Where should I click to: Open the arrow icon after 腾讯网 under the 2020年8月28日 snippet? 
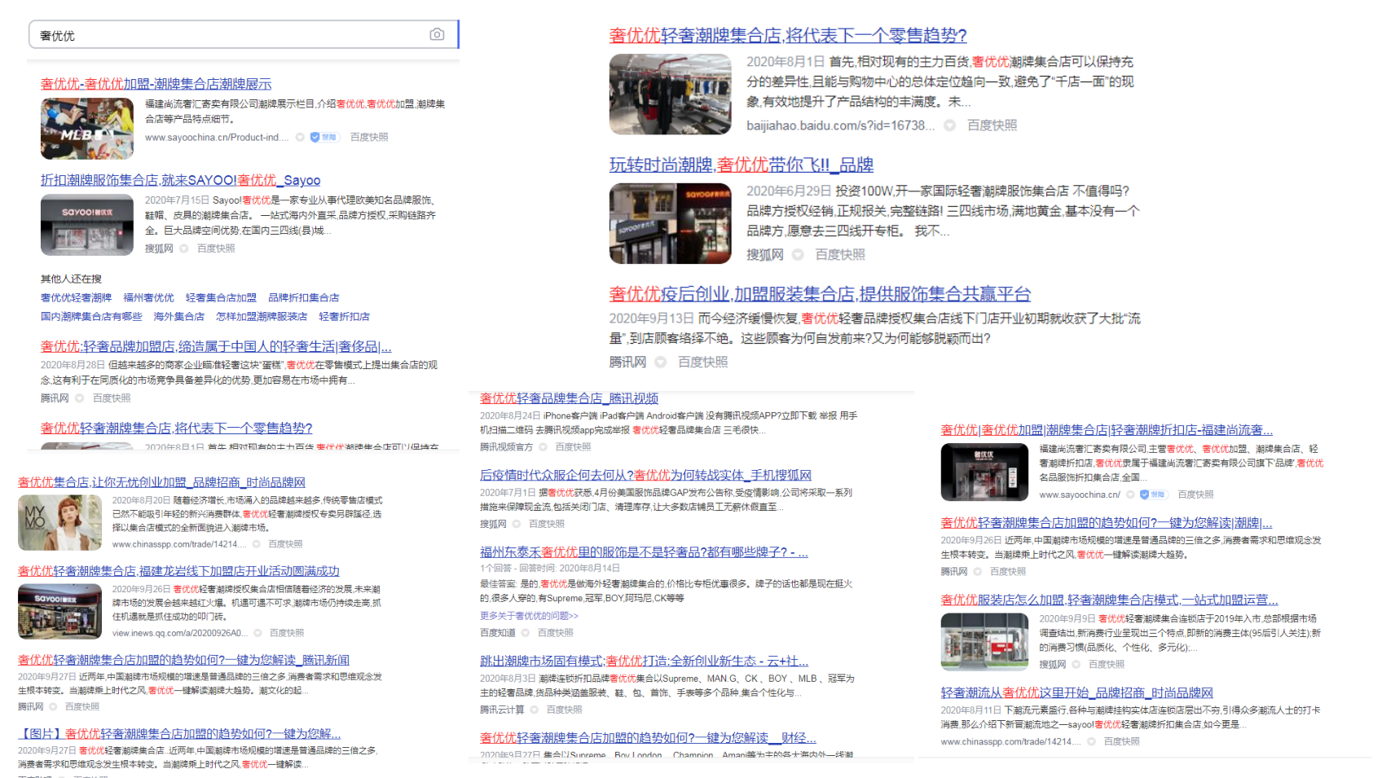(80, 398)
